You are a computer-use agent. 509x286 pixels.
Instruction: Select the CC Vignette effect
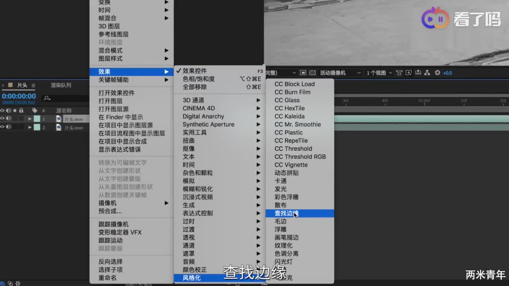coord(291,164)
